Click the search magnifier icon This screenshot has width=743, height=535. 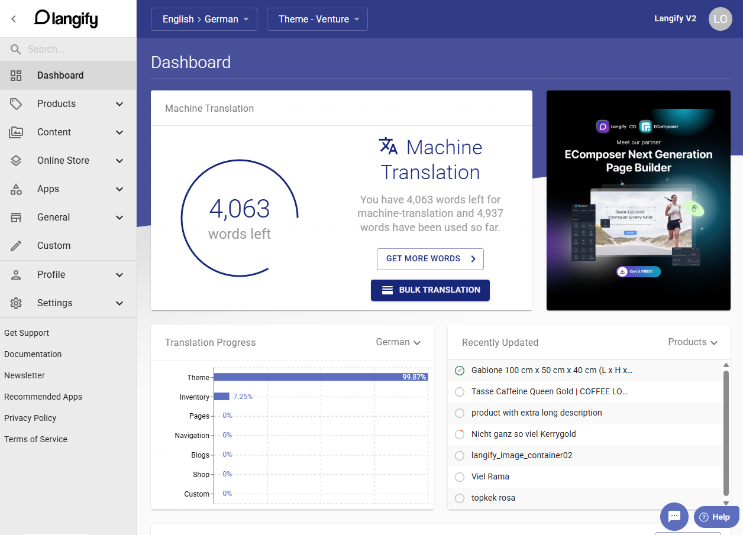16,50
